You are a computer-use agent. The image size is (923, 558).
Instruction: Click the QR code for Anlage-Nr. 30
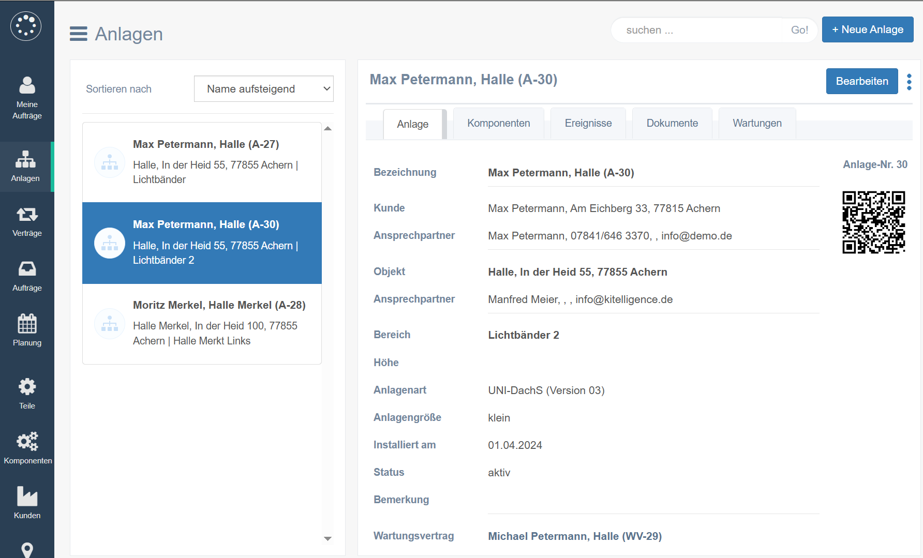click(x=873, y=222)
